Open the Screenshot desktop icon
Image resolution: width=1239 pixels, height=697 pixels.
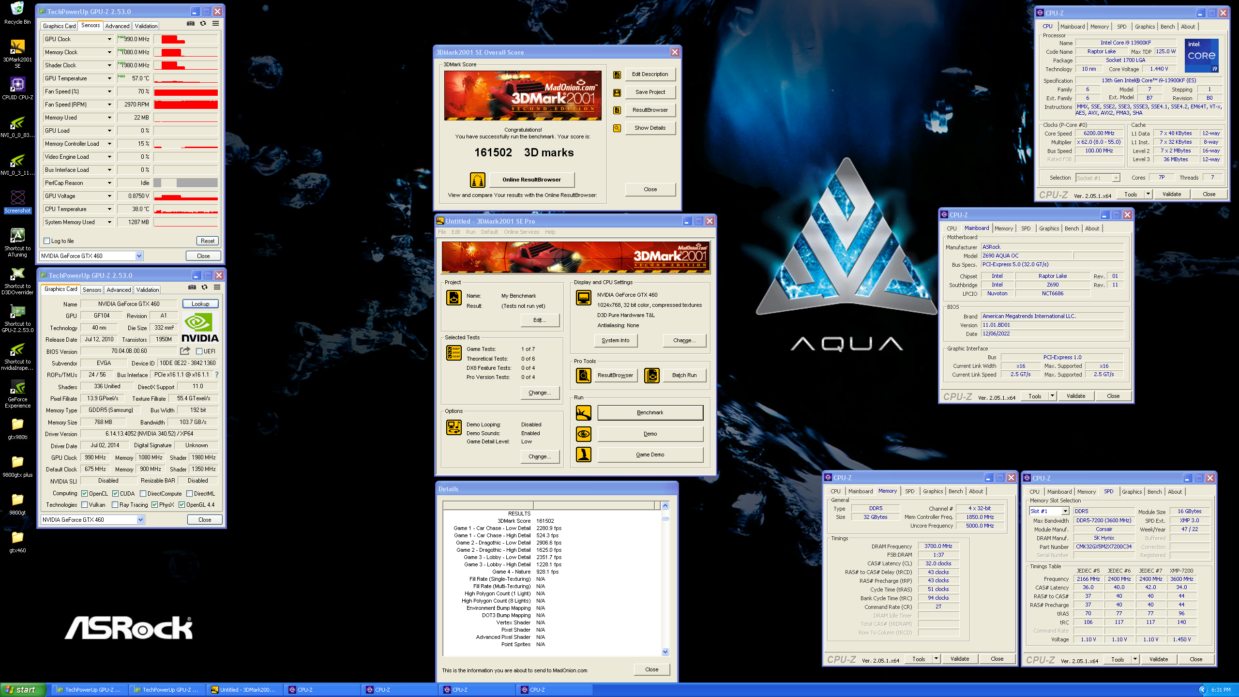click(x=17, y=201)
